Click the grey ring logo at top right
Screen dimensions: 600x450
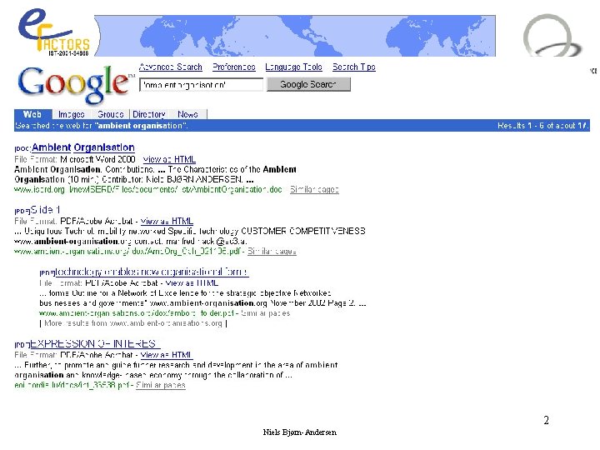coord(552,37)
